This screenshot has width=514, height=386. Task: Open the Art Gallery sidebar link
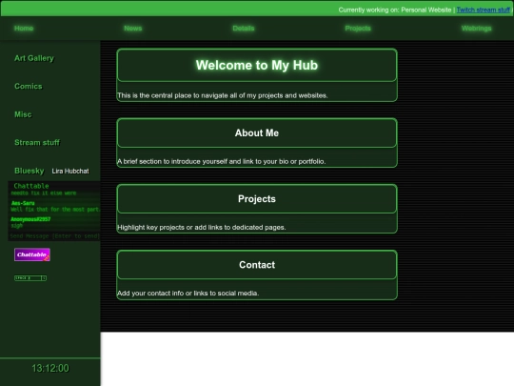(x=34, y=58)
